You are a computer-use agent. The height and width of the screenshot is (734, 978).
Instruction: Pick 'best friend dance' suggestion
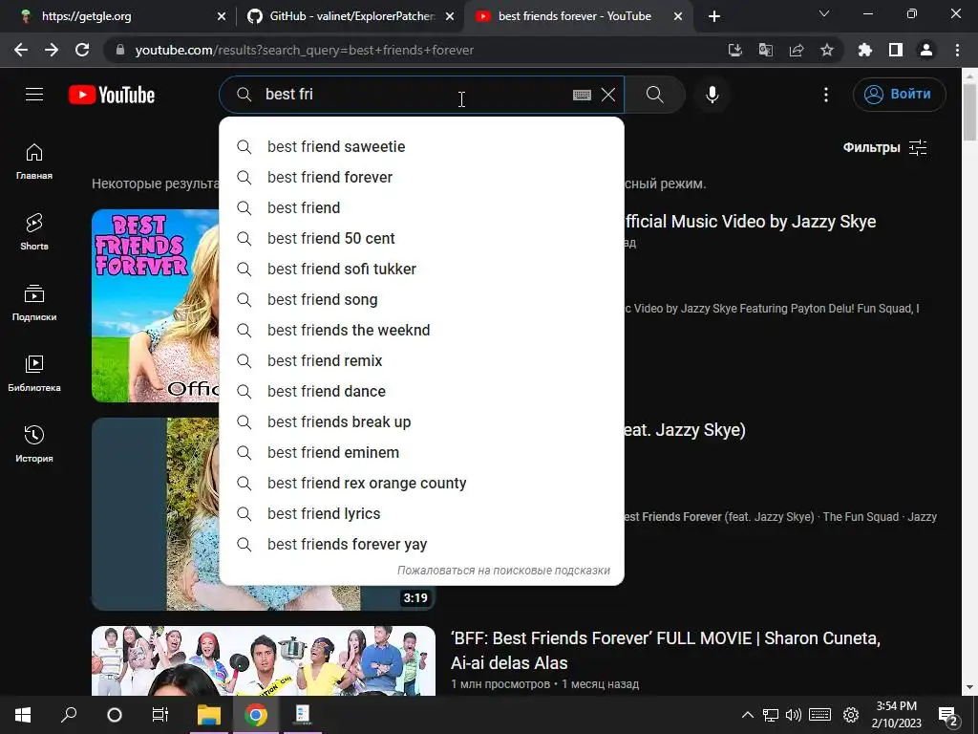click(x=421, y=391)
